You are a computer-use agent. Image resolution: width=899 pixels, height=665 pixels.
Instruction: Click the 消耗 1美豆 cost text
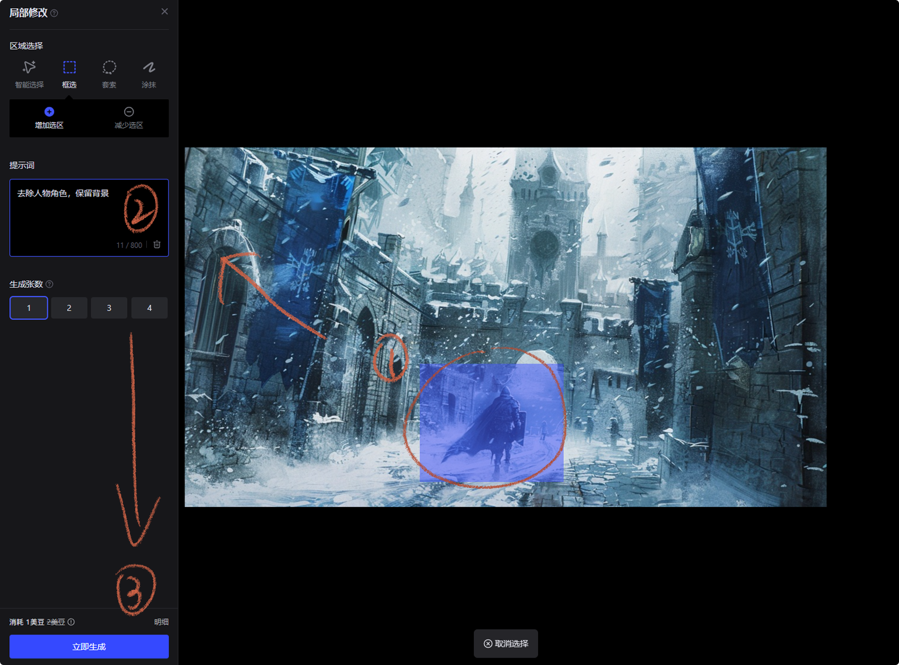coord(27,622)
